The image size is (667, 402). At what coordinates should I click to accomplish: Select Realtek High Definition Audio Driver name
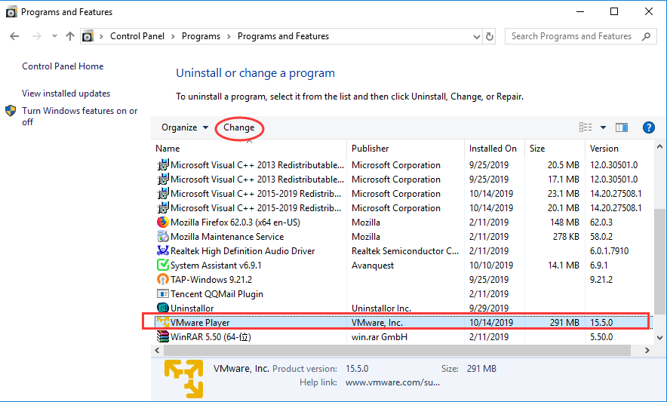(x=242, y=251)
